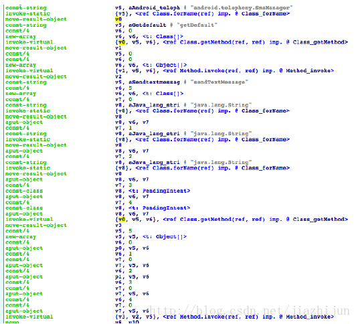Screen dimensions: 358x324
Task: Select the "getDefault" string comment
Action: click(197, 25)
